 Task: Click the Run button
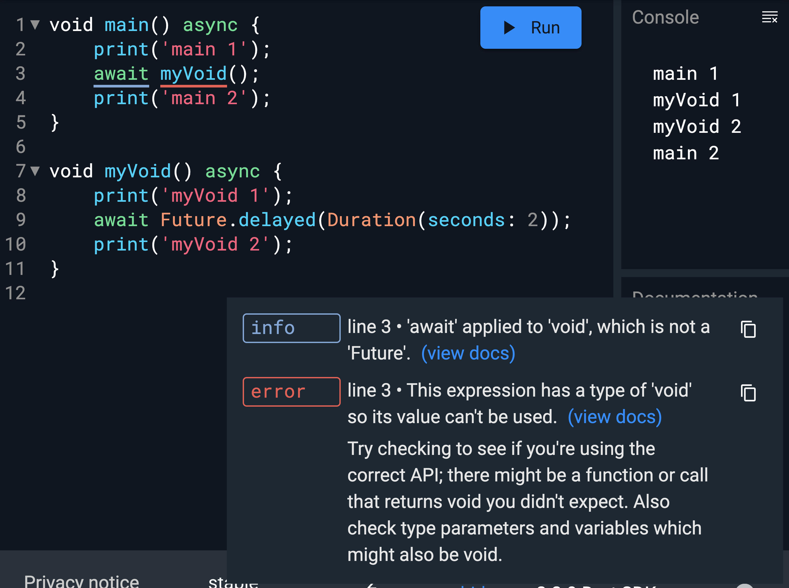(530, 27)
